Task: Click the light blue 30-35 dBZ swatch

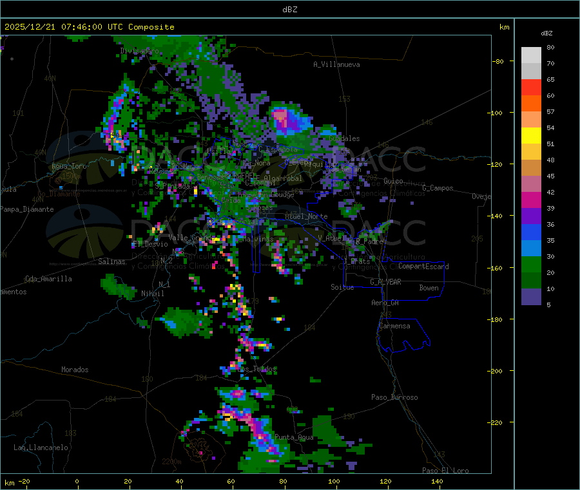Action: (531, 249)
